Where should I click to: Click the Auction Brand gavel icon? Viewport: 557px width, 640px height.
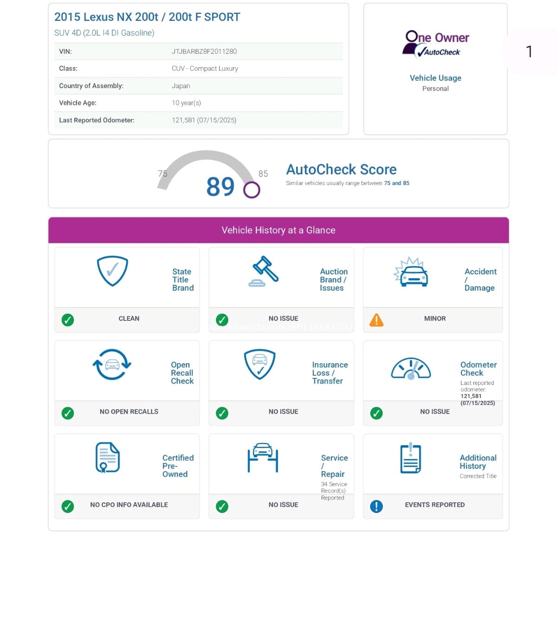[264, 271]
